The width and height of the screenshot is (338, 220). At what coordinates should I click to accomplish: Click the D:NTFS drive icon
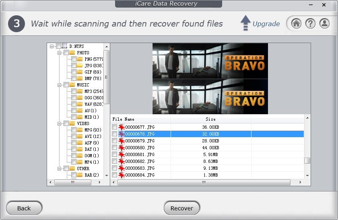(64, 46)
